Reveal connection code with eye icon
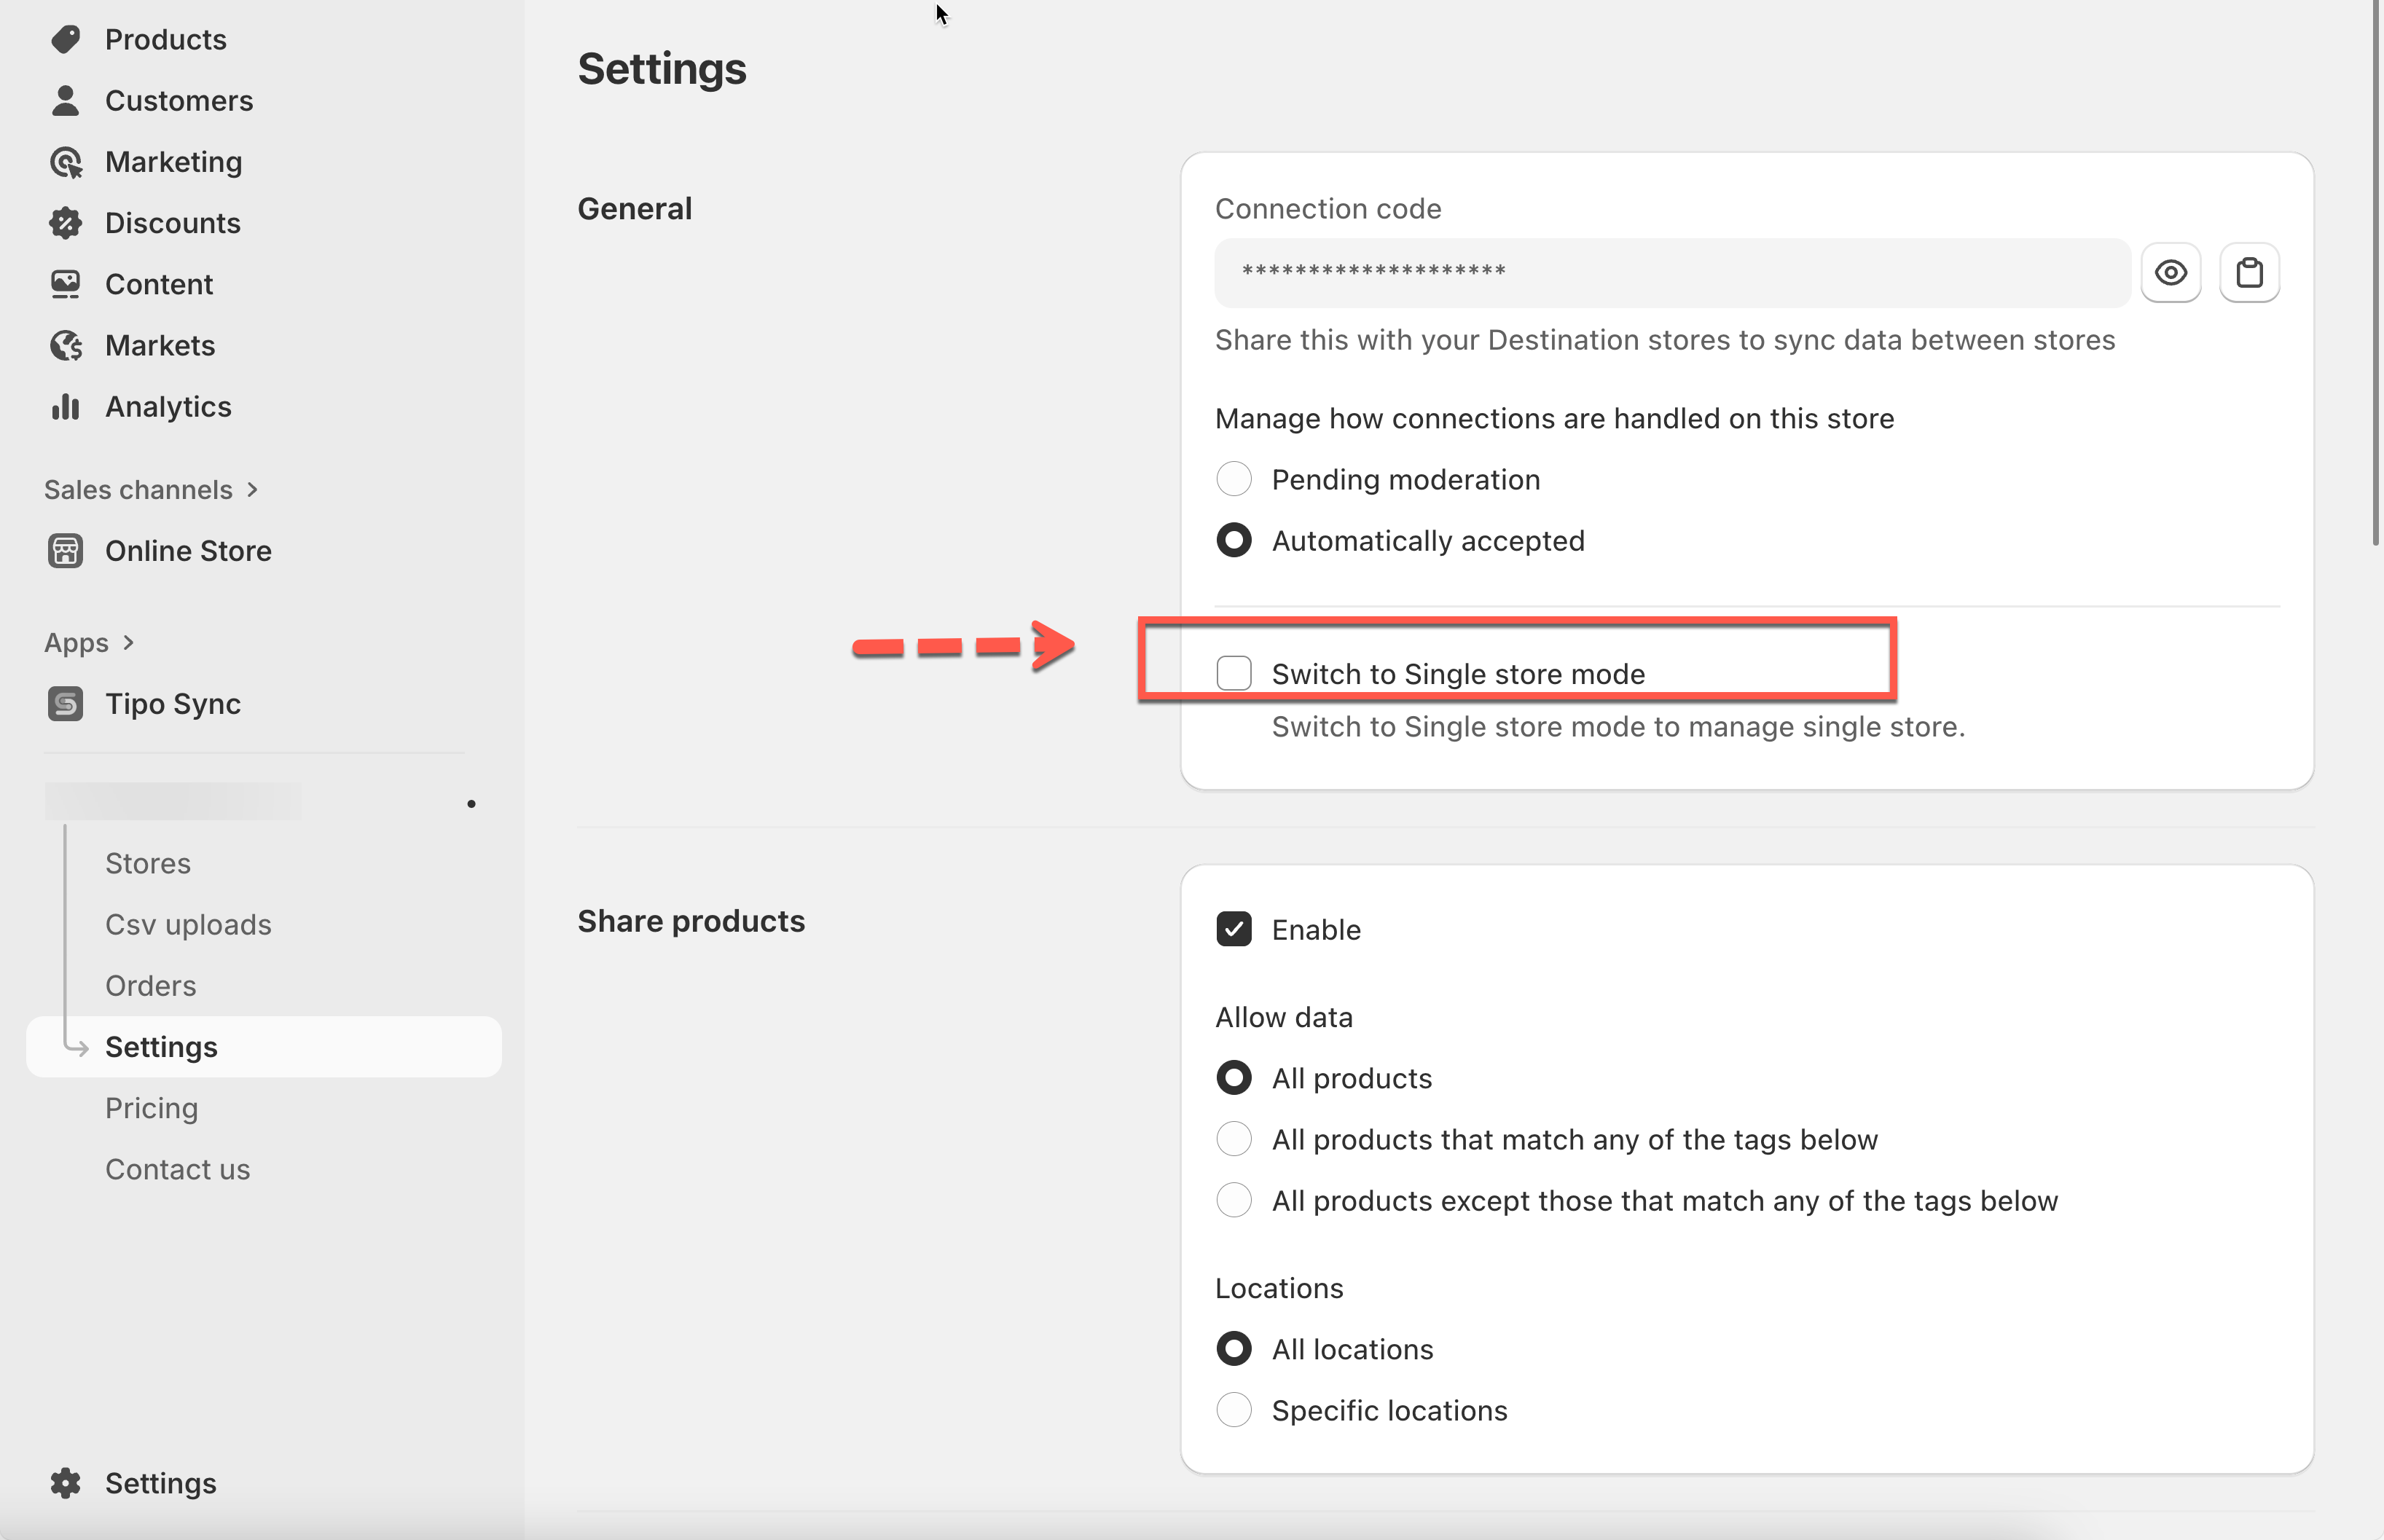The image size is (2384, 1540). click(2170, 272)
